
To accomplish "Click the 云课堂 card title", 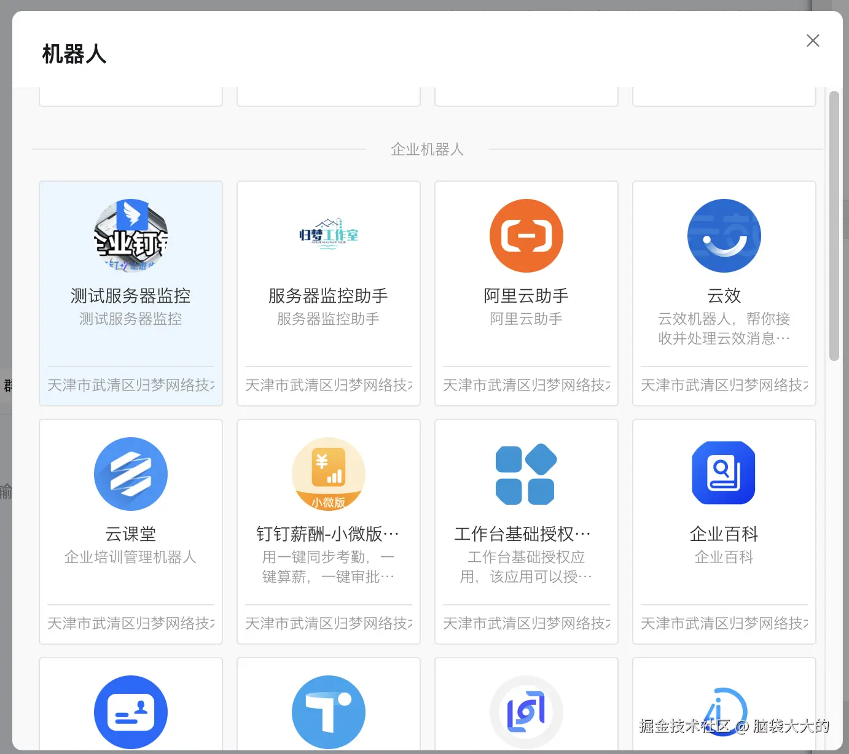I will click(x=131, y=534).
